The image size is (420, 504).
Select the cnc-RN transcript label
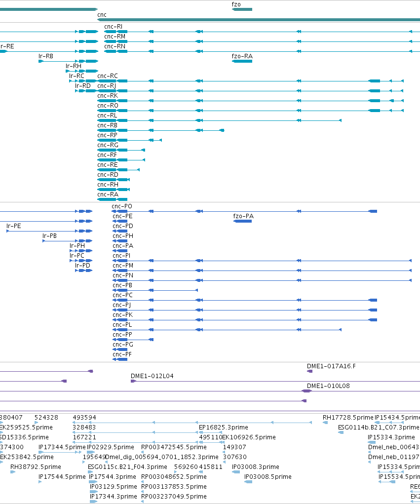tap(115, 46)
